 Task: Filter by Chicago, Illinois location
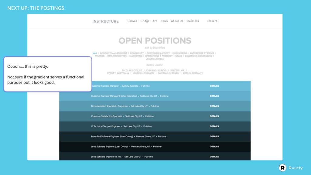[x=156, y=70]
